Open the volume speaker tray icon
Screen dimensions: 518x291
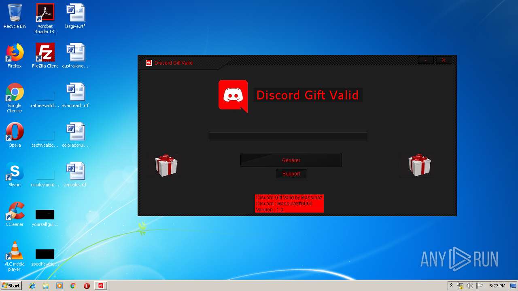click(x=470, y=286)
